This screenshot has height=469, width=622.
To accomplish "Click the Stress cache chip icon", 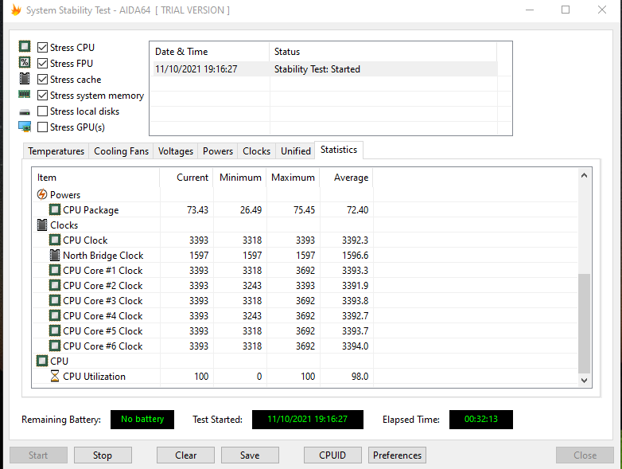I will click(x=25, y=79).
